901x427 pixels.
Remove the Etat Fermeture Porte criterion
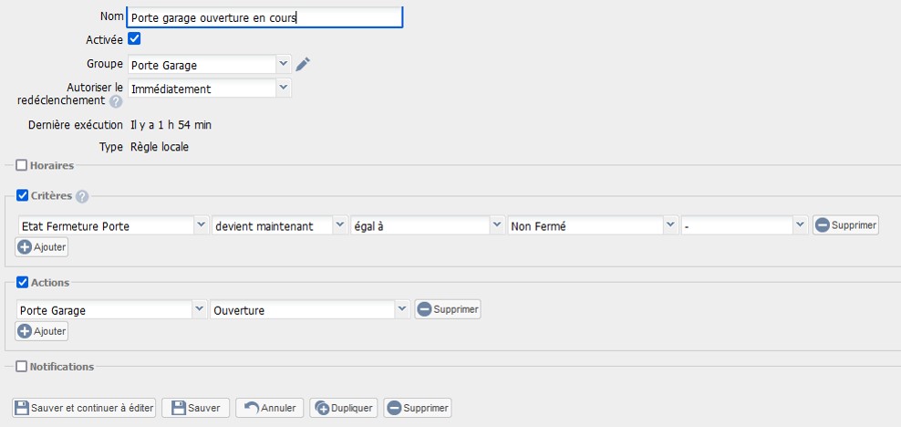coord(845,225)
